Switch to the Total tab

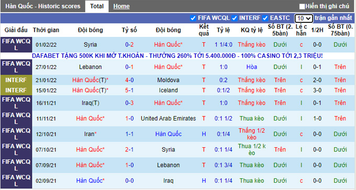pyautogui.click(x=97, y=6)
